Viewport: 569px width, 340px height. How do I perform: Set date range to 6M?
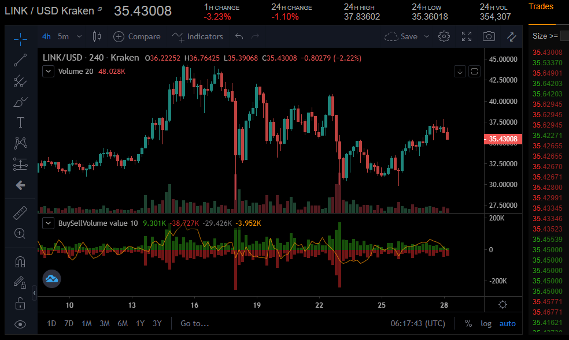tap(123, 323)
